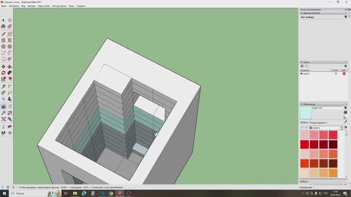Collapse the Materials panel header
351x197 pixels.
pos(323,104)
